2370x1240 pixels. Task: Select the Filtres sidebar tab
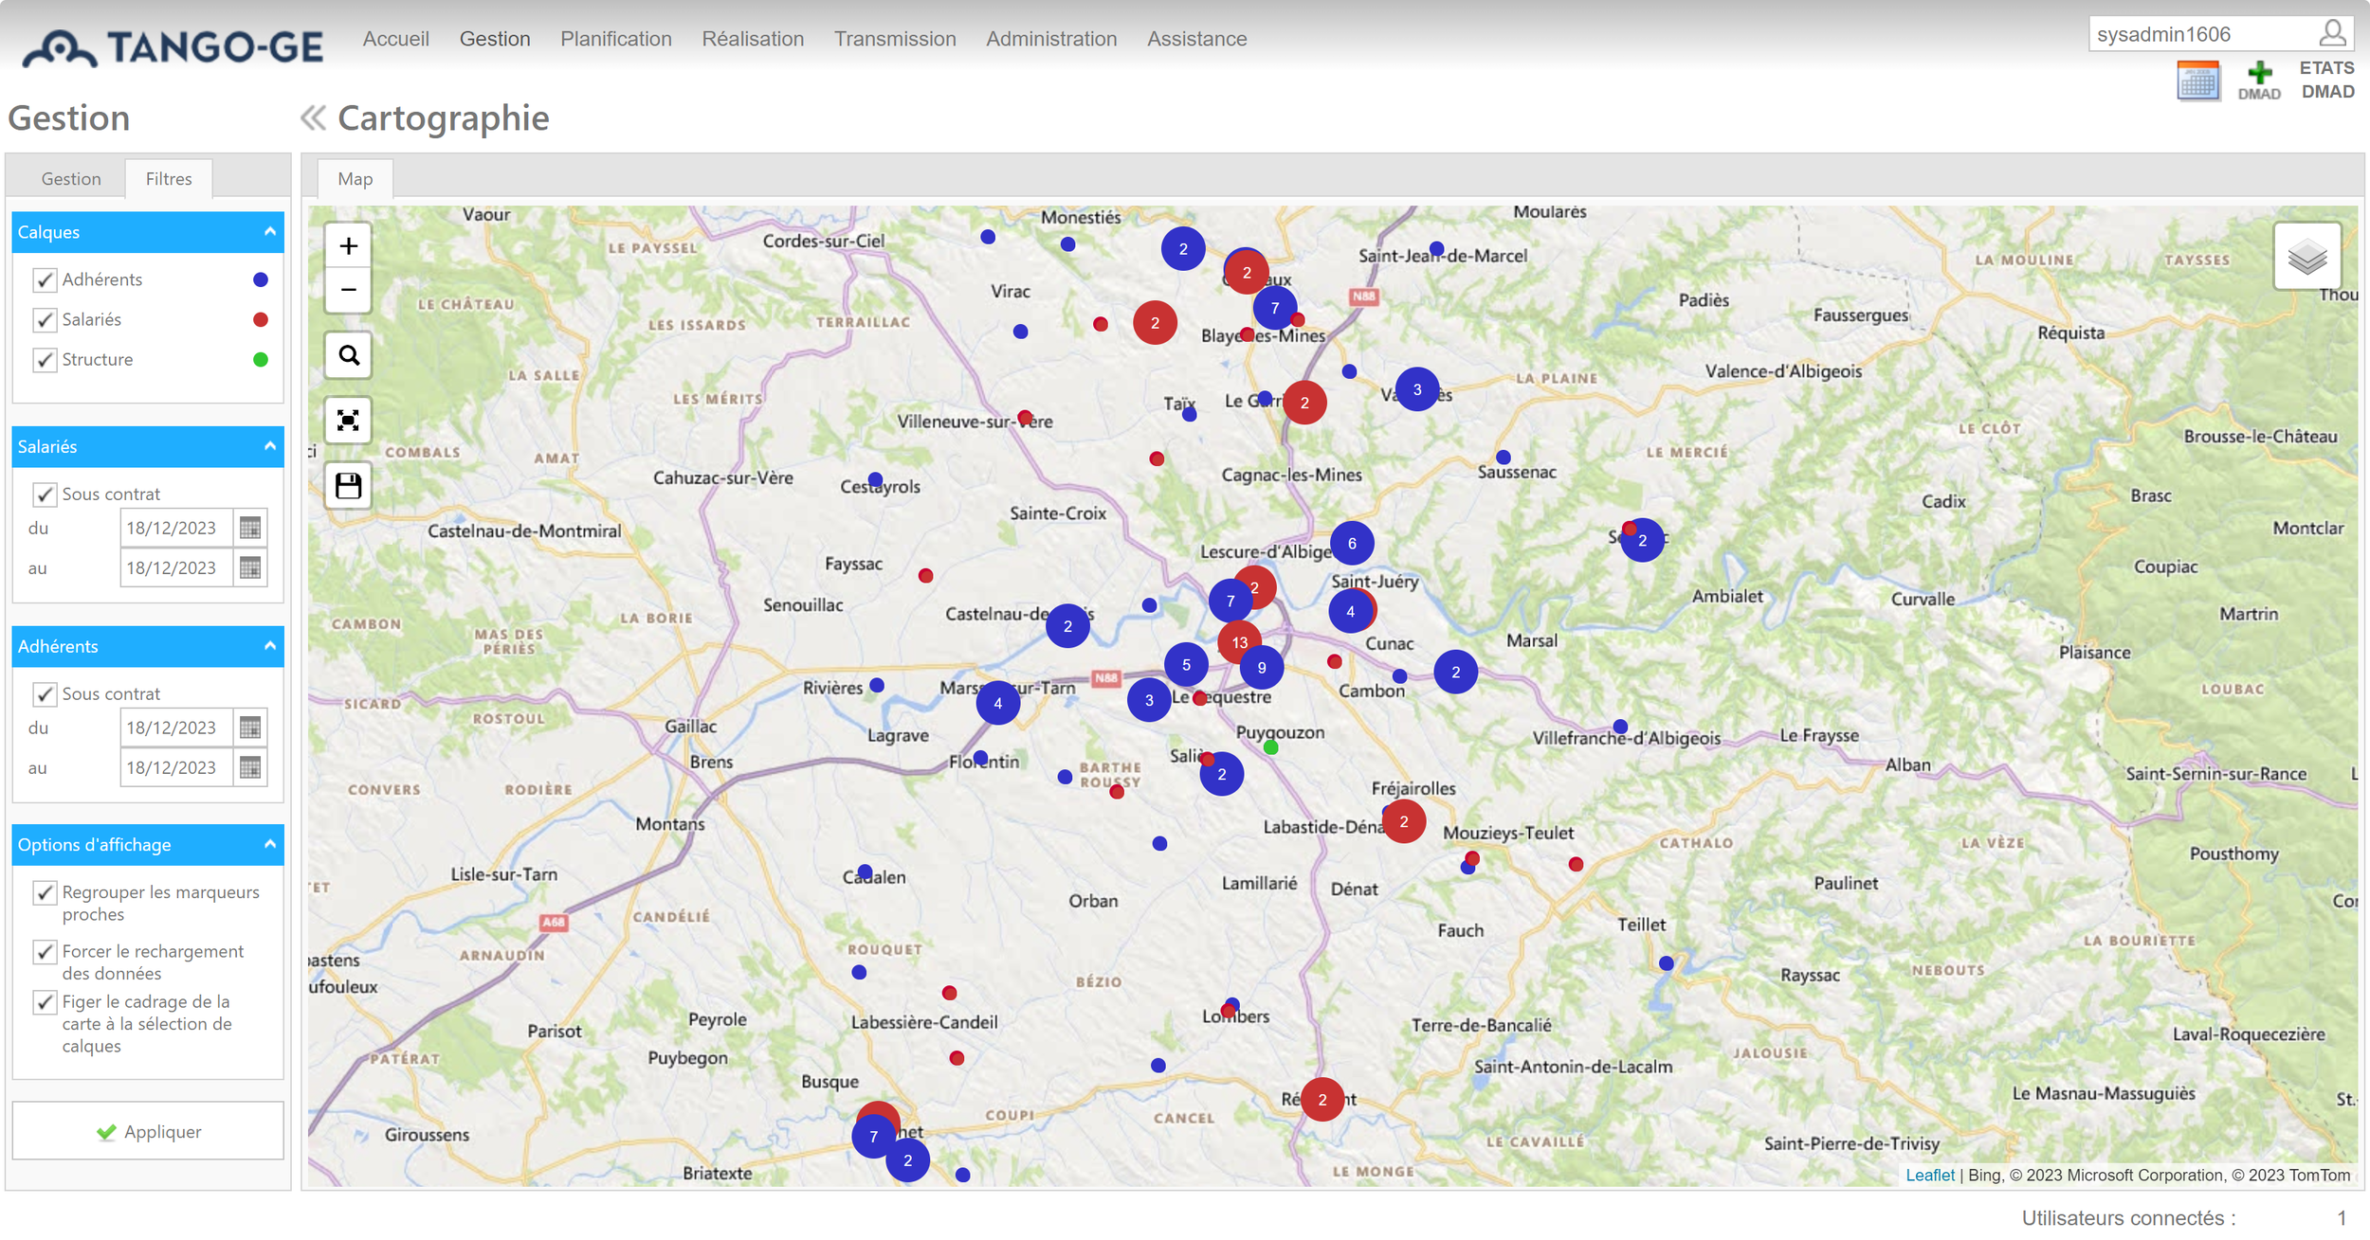pyautogui.click(x=169, y=179)
